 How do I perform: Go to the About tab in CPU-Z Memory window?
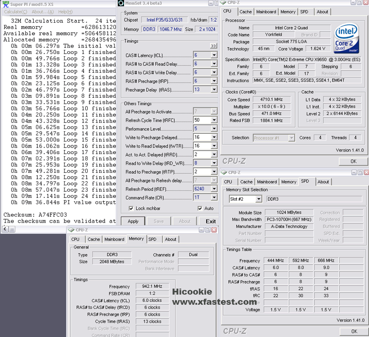170,239
